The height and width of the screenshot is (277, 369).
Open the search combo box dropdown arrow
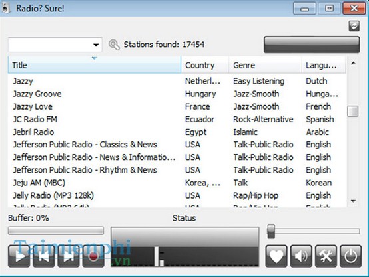96,45
